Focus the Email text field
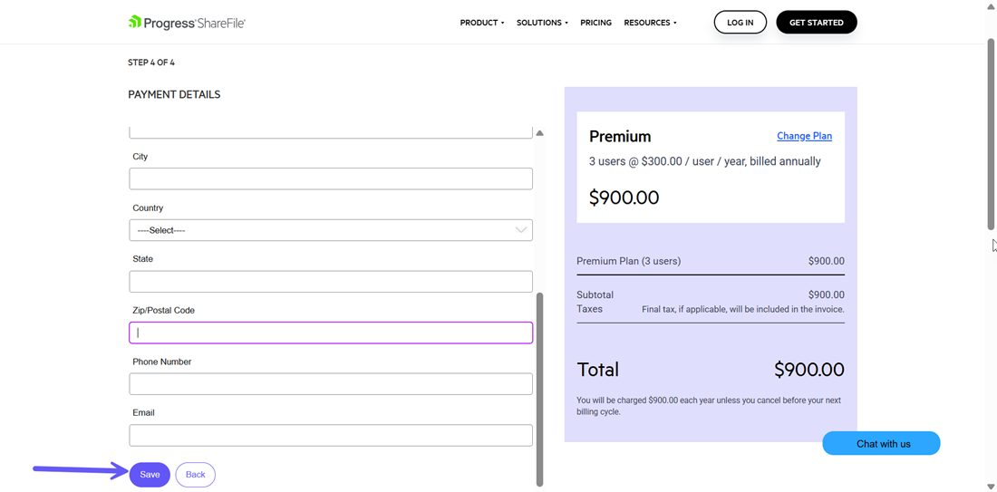 330,435
